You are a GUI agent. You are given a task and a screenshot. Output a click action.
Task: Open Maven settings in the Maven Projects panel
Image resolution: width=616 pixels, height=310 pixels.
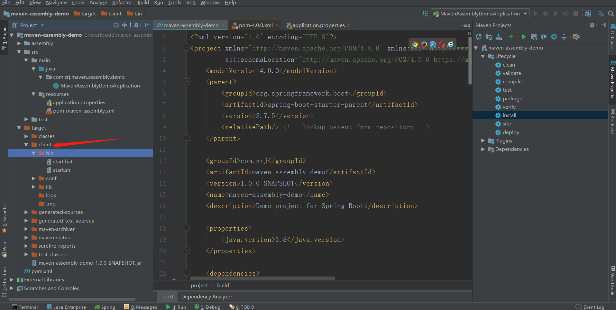(576, 37)
